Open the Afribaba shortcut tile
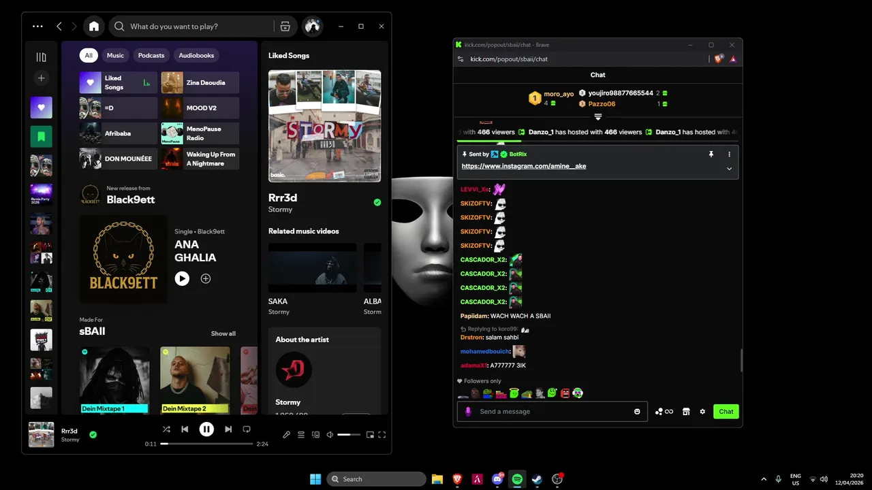 (119, 133)
